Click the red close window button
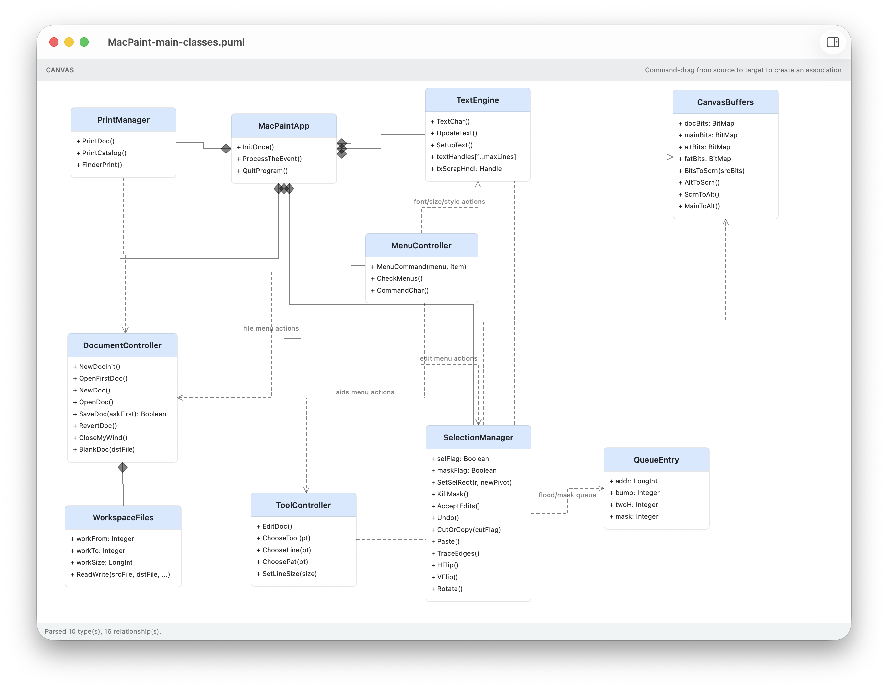 [x=54, y=42]
